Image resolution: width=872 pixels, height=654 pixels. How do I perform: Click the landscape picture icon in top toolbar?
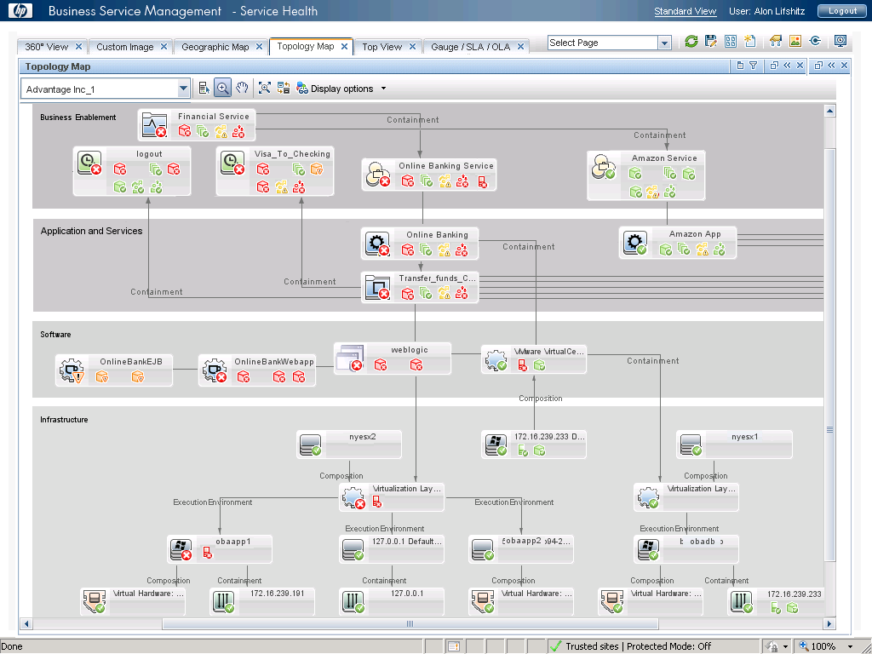pos(795,41)
